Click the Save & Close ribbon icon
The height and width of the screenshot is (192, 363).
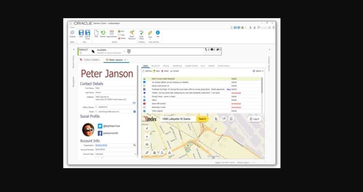pos(87,33)
